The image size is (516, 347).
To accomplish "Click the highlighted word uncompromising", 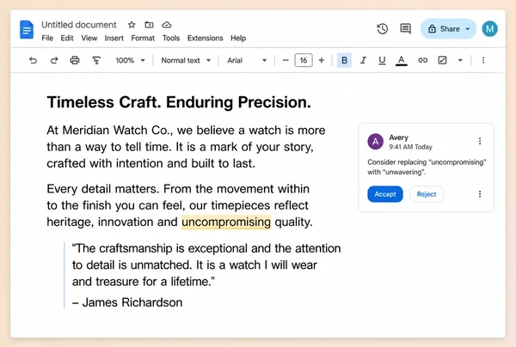I will point(226,222).
